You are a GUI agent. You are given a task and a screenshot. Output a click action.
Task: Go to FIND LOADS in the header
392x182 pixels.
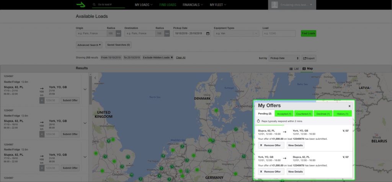click(168, 5)
